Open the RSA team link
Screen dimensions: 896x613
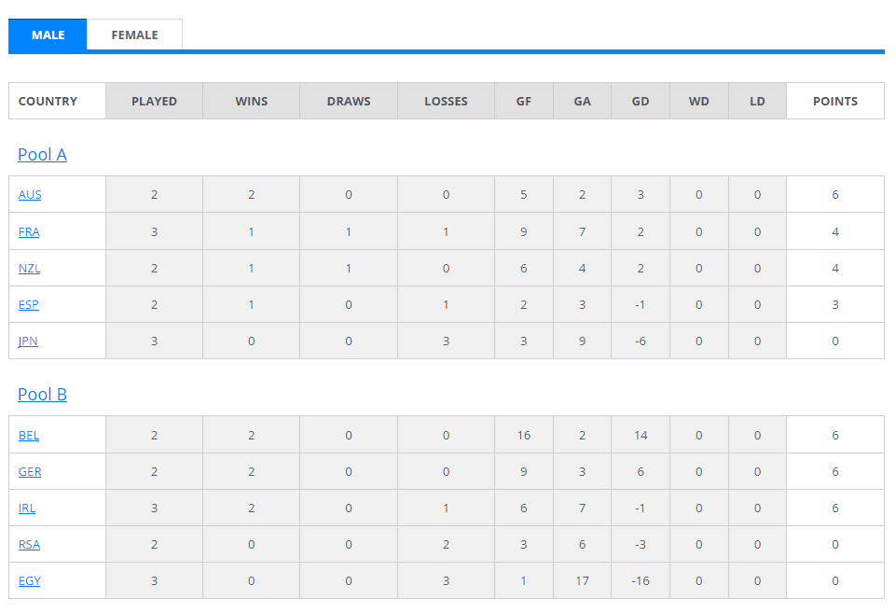pos(29,545)
